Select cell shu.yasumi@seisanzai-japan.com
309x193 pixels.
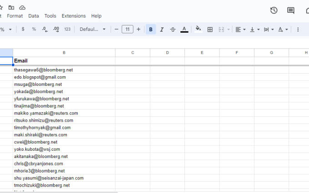64,178
